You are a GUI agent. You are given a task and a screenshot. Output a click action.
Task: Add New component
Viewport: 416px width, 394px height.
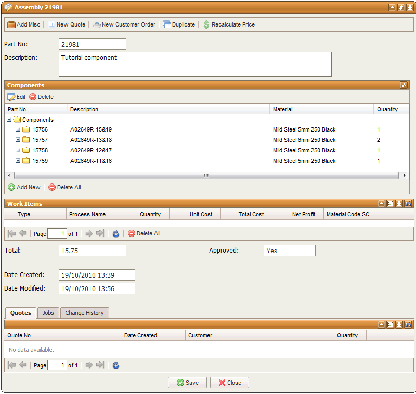click(24, 187)
